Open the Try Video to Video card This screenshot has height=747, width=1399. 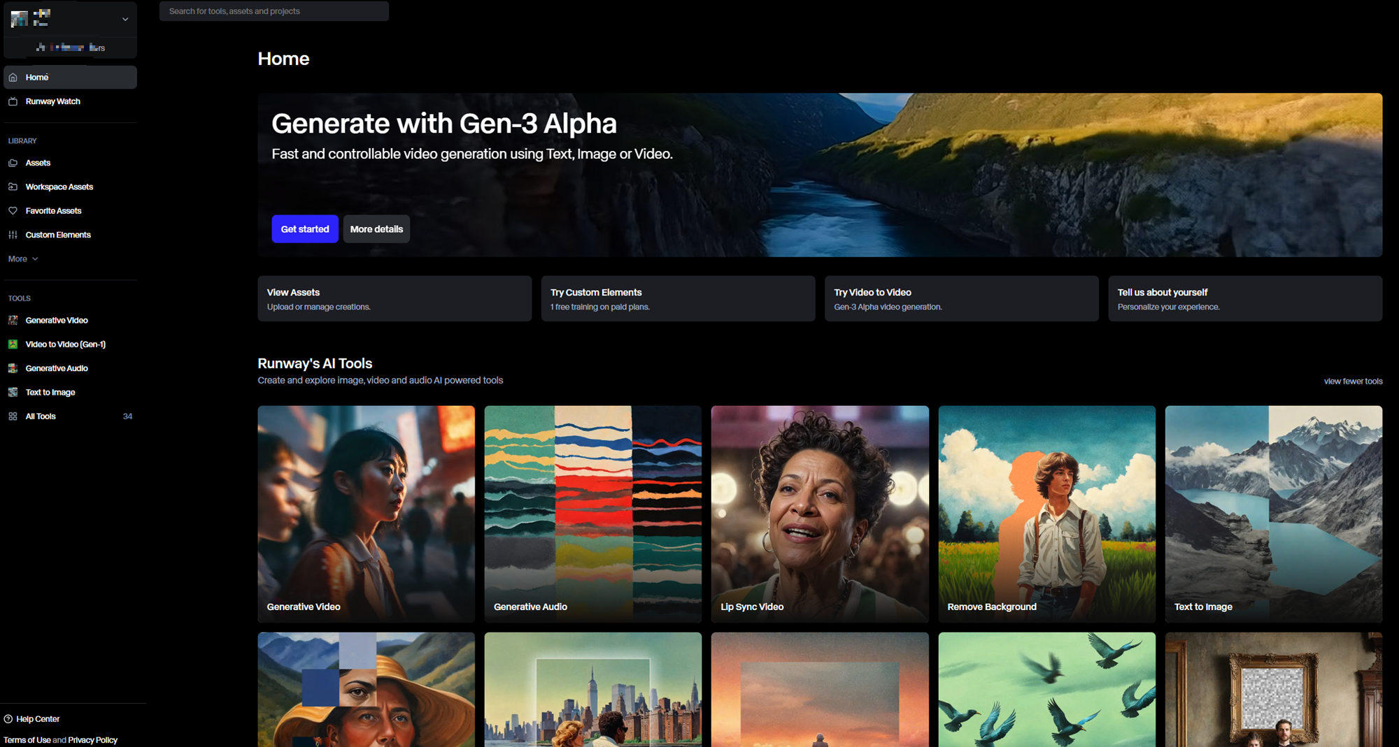click(961, 298)
